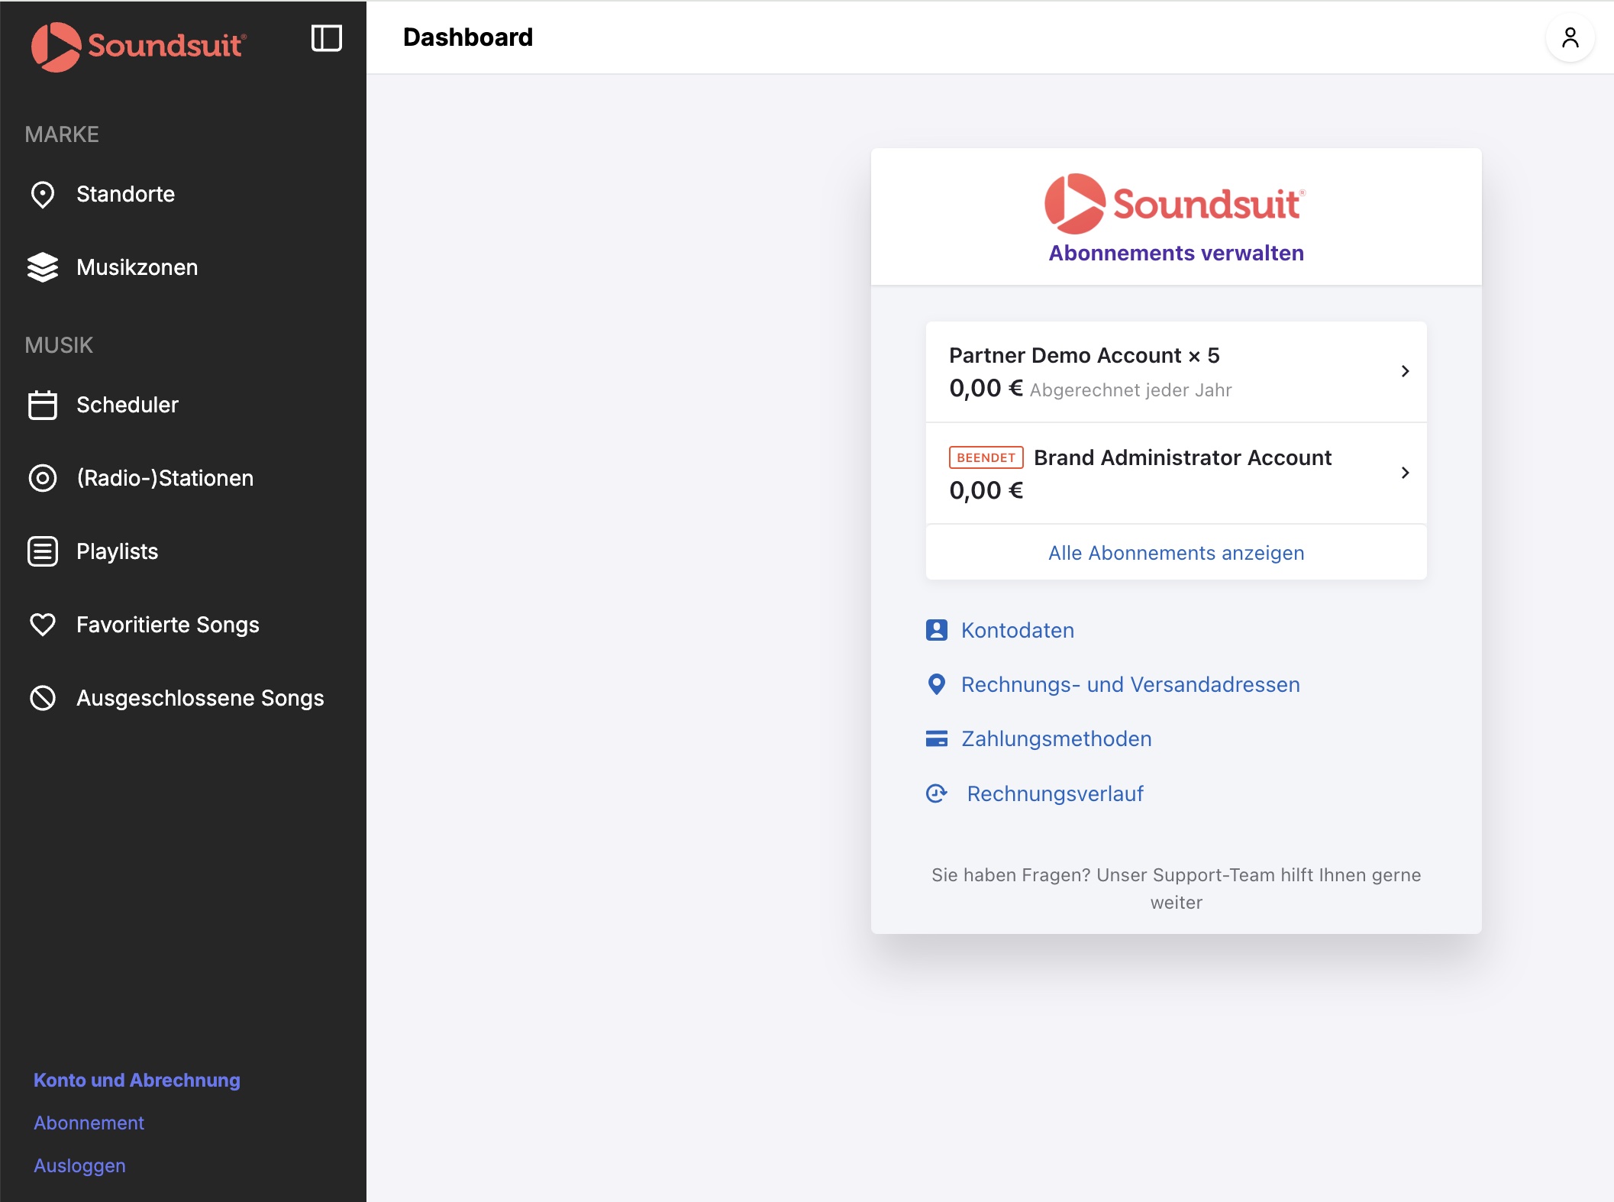Expand Partner Demo Account chevron
This screenshot has width=1614, height=1202.
1405,371
